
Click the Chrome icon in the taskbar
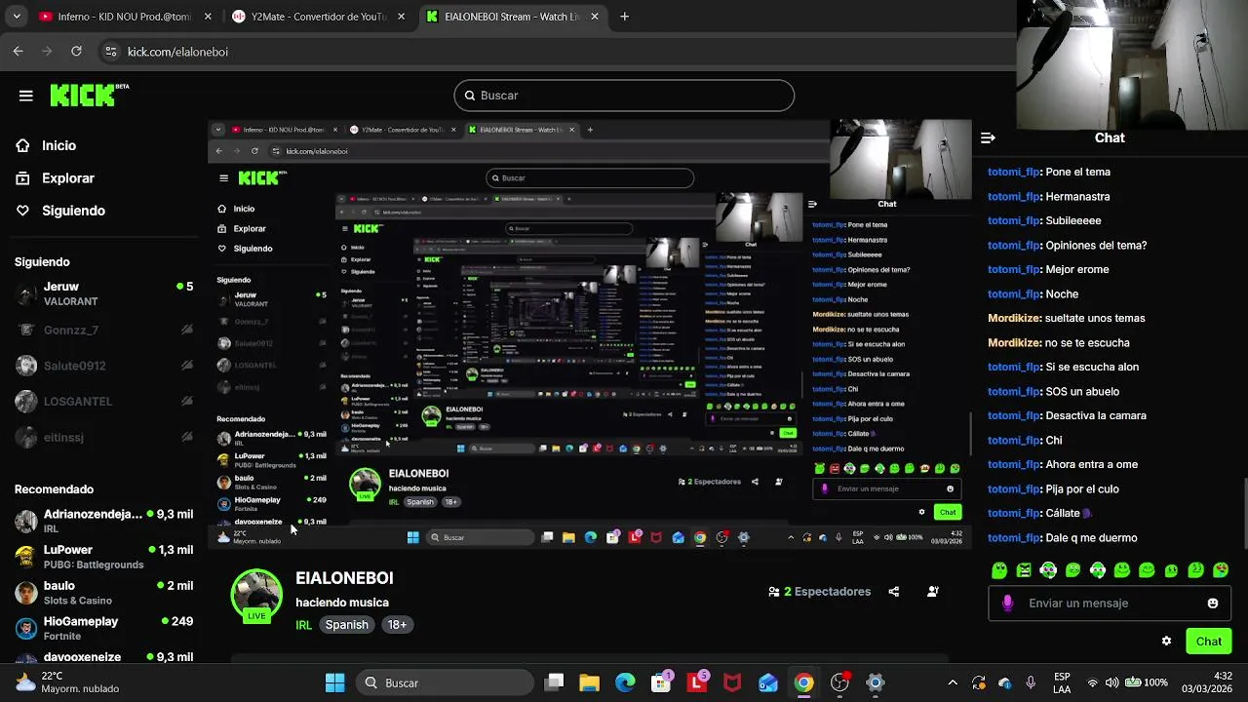[803, 682]
